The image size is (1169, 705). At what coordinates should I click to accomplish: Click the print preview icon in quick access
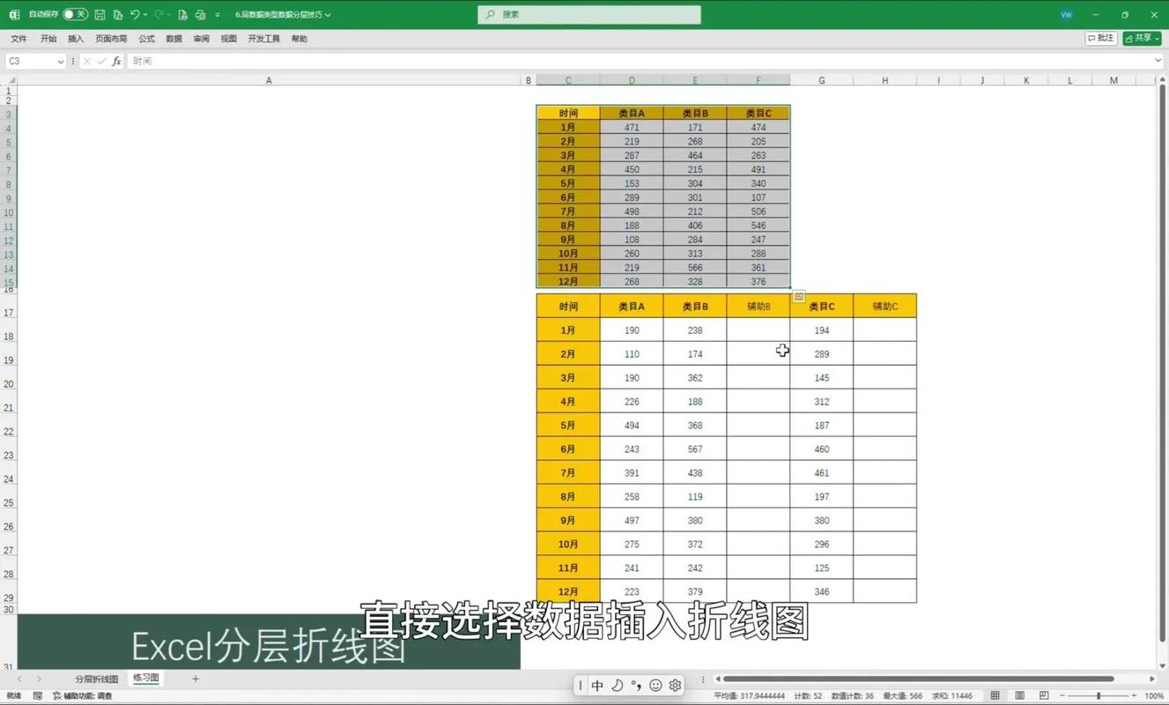coord(201,15)
